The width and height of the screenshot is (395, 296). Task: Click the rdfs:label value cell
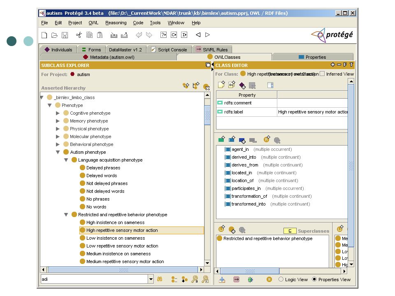tap(312, 112)
